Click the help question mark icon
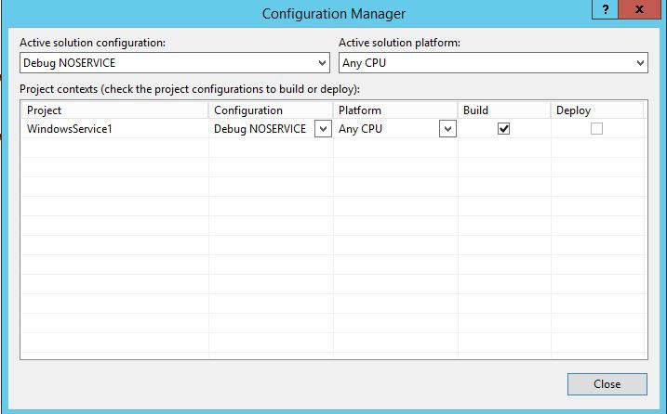The height and width of the screenshot is (414, 667). pyautogui.click(x=605, y=9)
